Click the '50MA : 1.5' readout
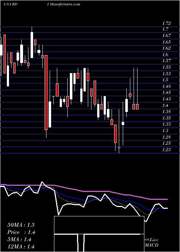The height and width of the screenshot is (252, 180). [x=21, y=225]
